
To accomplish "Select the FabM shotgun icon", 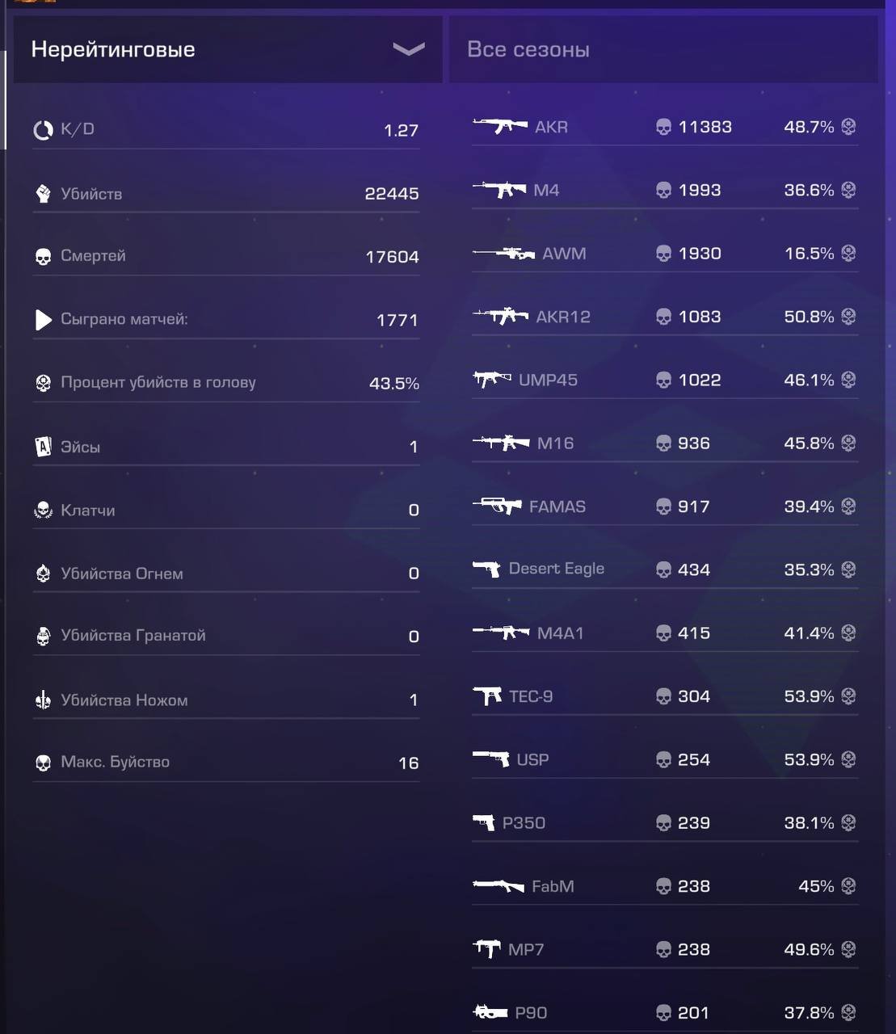I will point(498,885).
